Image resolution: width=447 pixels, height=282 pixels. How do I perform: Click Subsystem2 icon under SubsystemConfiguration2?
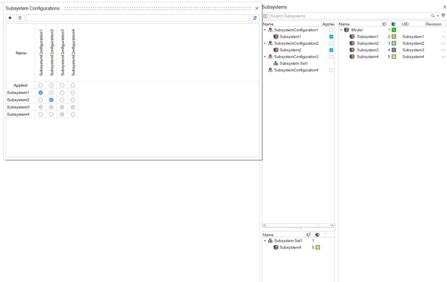tap(275, 50)
